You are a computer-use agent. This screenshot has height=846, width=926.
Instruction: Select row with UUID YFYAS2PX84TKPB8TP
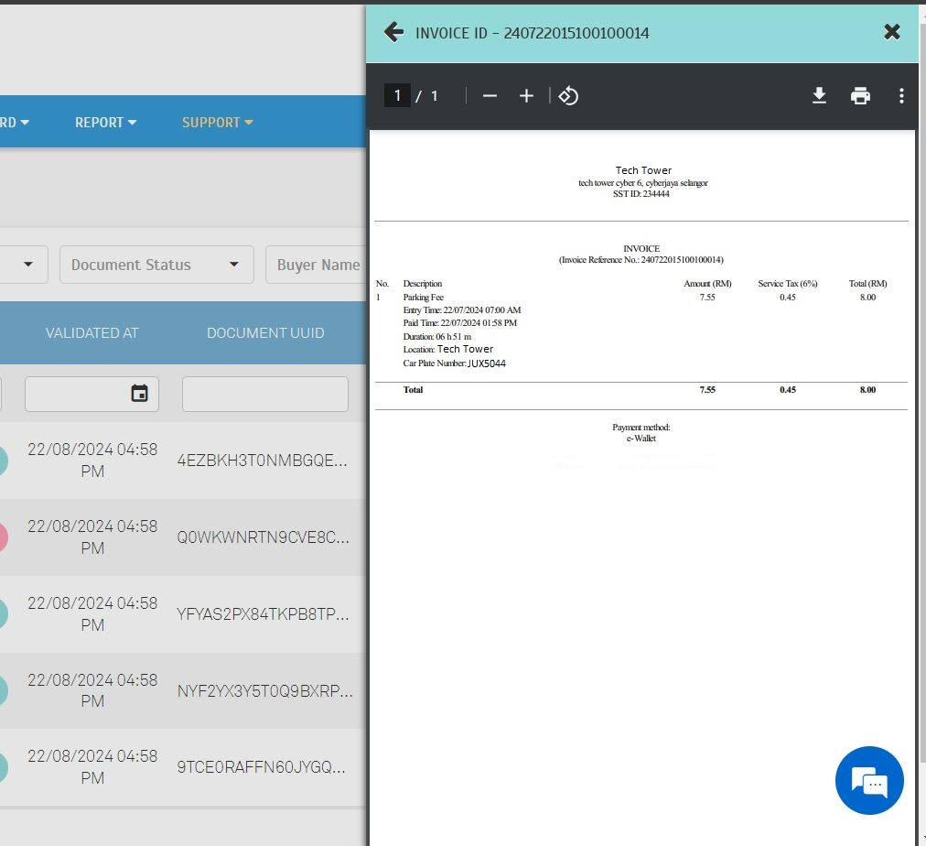tap(263, 614)
